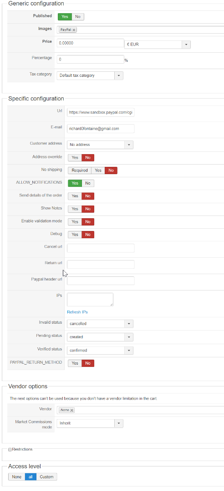Select Required for No shipping
The width and height of the screenshot is (224, 491).
coord(80,170)
